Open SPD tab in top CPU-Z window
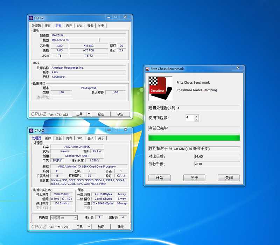280x245 pixels. point(79,26)
